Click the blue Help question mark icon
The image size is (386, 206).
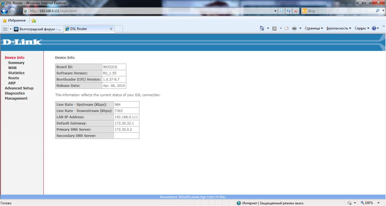374,28
